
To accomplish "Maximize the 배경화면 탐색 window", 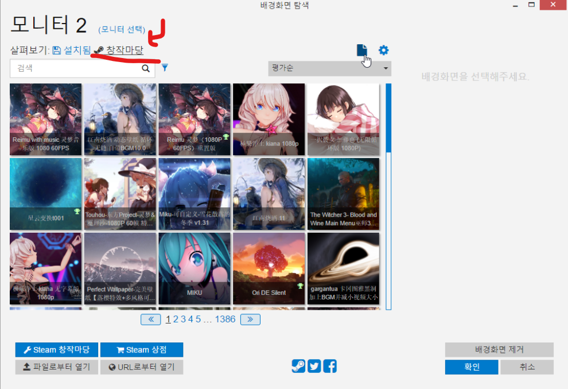I will click(x=531, y=5).
